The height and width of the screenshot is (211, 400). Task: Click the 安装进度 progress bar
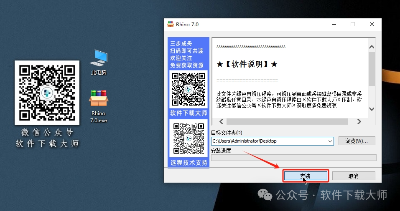[x=293, y=158]
